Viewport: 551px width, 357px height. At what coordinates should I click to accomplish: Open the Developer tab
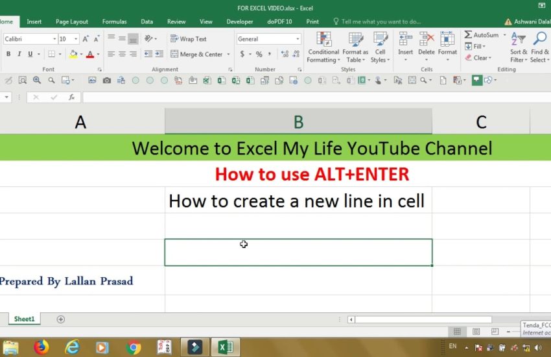[x=240, y=21]
